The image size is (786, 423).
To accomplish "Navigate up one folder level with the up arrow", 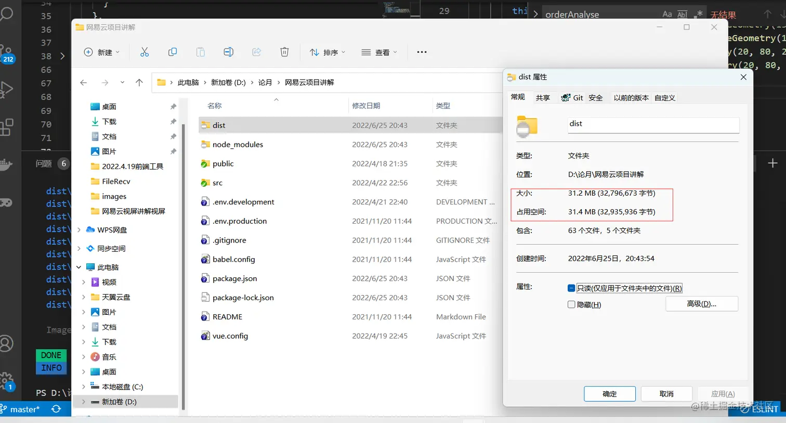I will [x=139, y=82].
